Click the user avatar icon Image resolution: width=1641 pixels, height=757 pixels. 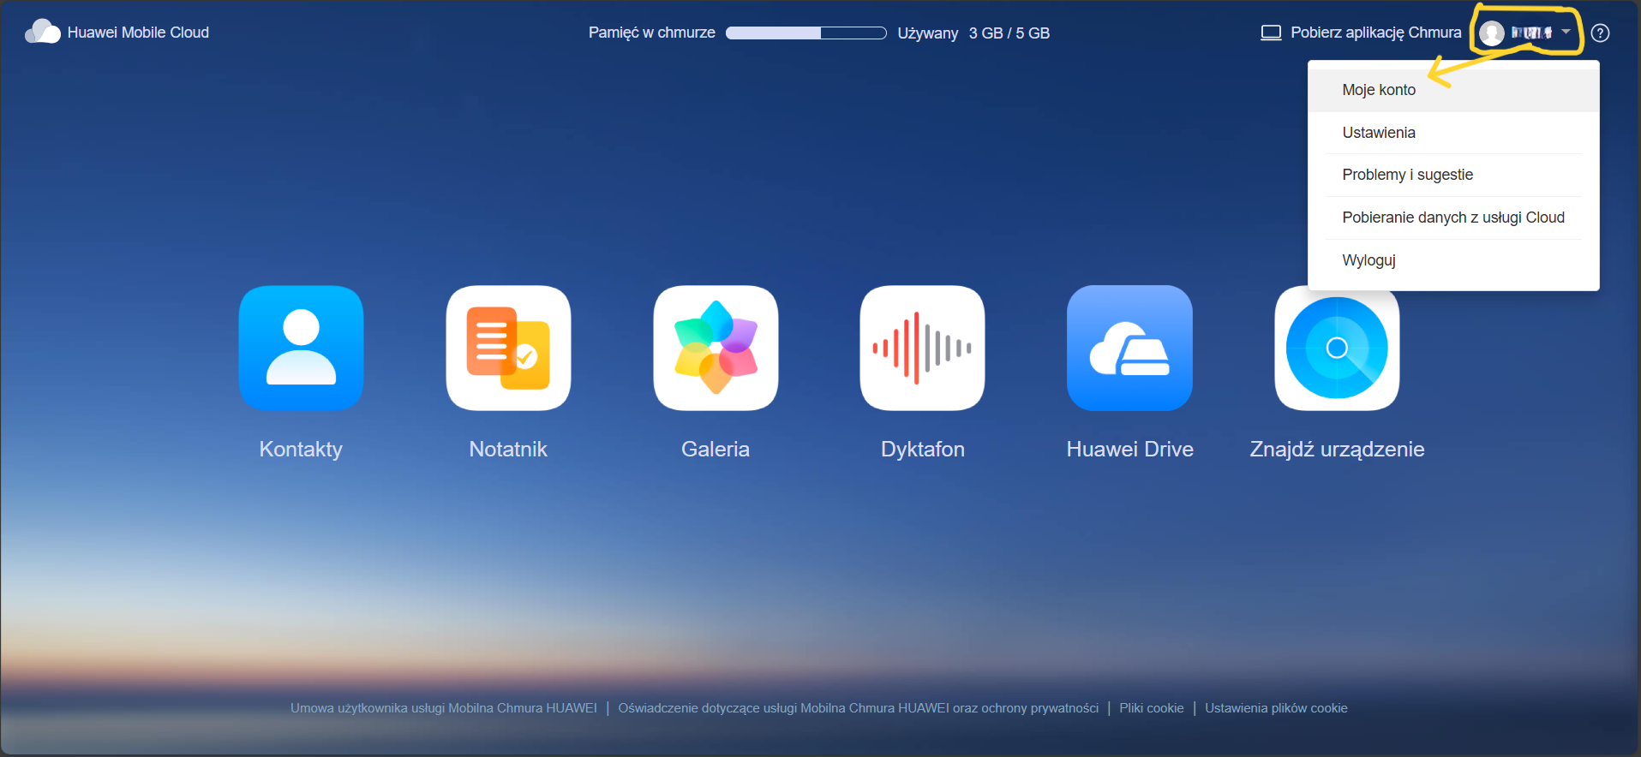click(1492, 33)
